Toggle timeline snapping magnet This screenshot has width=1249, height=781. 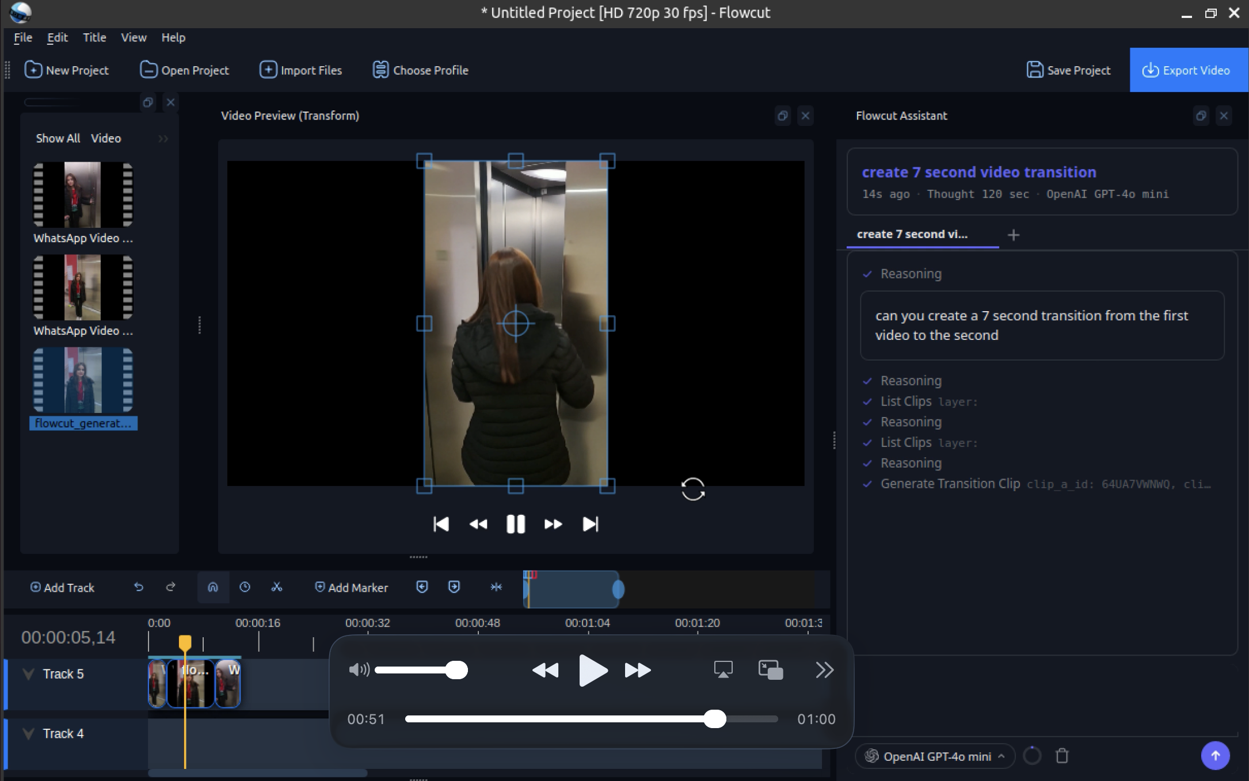click(213, 587)
